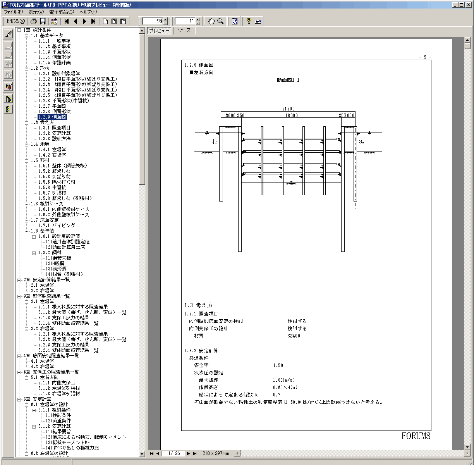Select tree item 1.2.9 側面図
The width and height of the screenshot is (474, 465).
click(52, 117)
